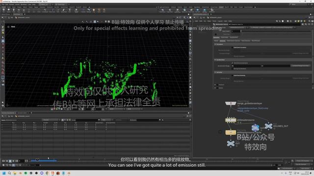Open parameter gear menu beside node name
Screen dimensions: 314x176
[x=303, y=24]
